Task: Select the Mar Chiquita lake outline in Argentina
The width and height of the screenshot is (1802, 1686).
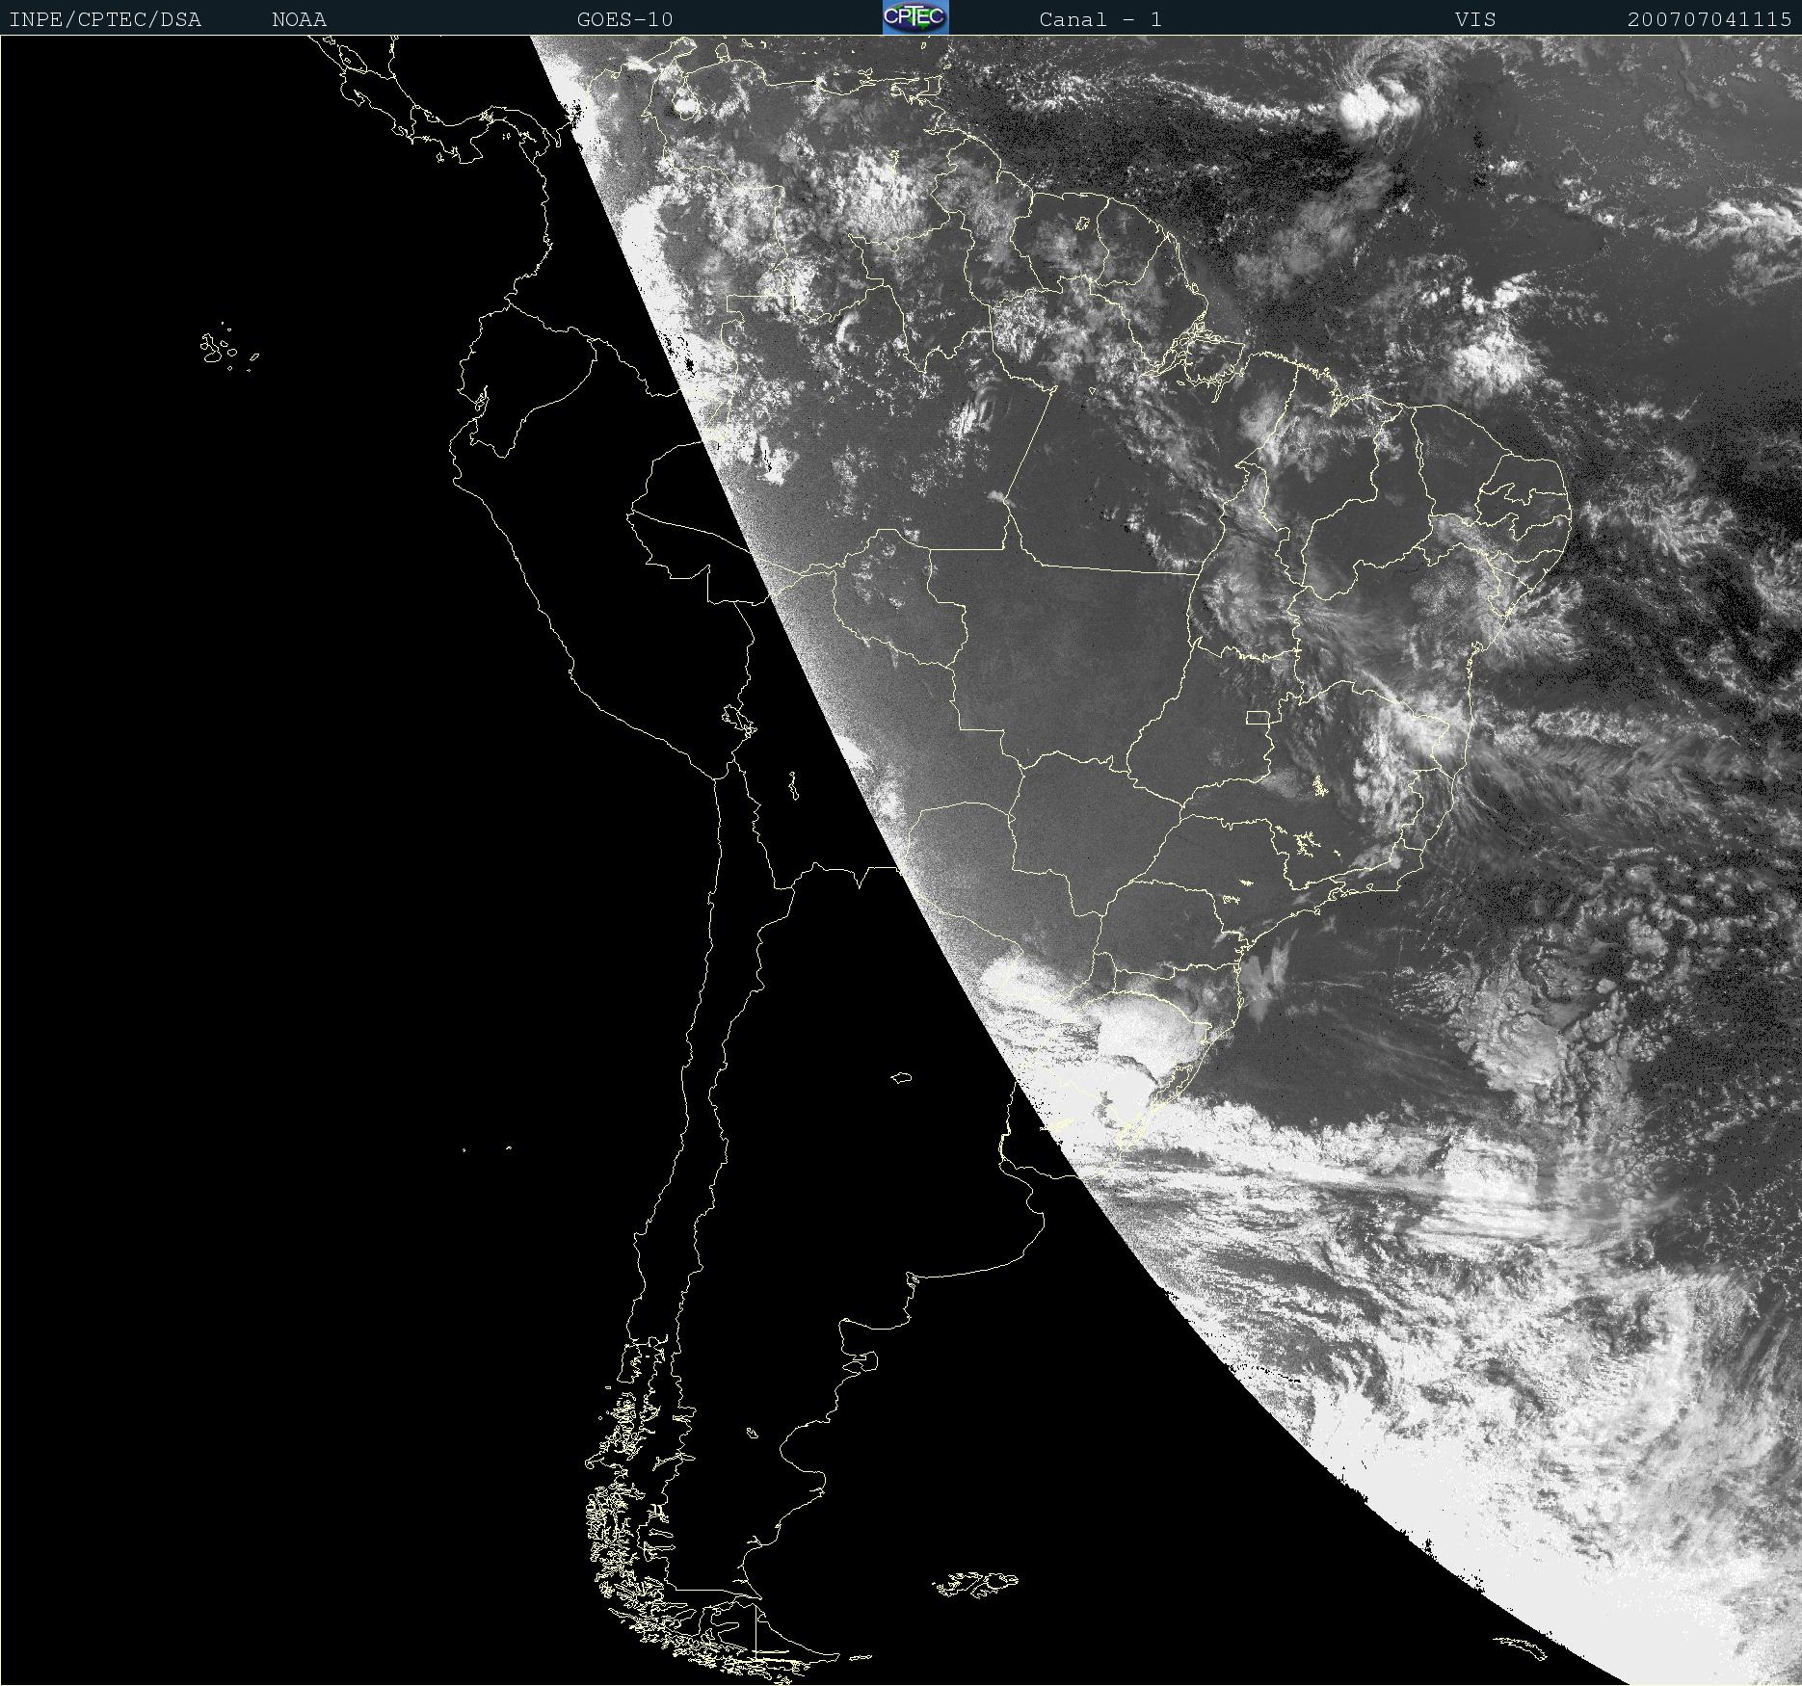Action: tap(902, 1077)
